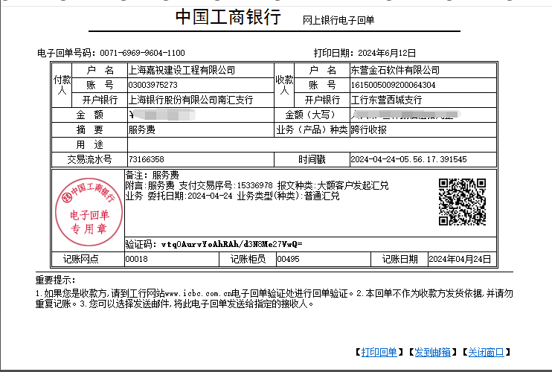Image resolution: width=552 pixels, height=372 pixels.
Task: Click 业务（产品）种类 label cell
Action: pyautogui.click(x=312, y=130)
